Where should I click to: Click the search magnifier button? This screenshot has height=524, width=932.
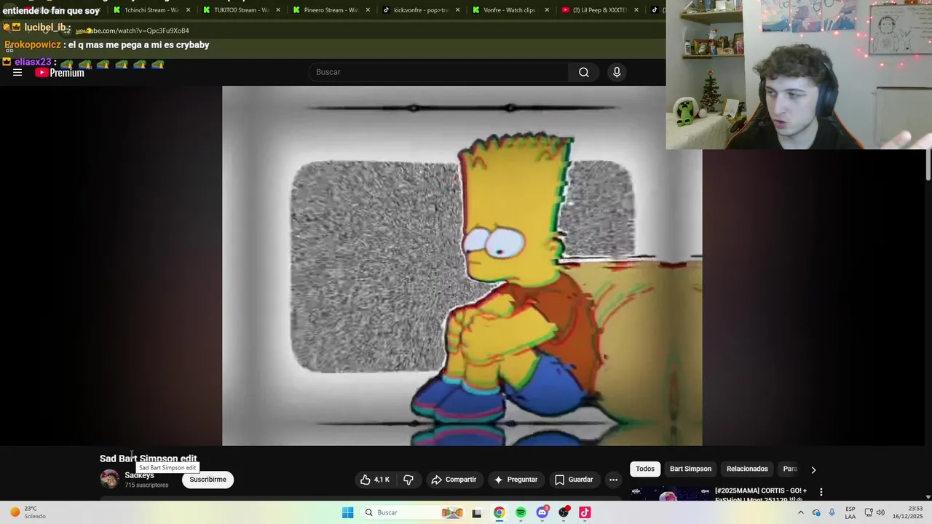[x=584, y=72]
